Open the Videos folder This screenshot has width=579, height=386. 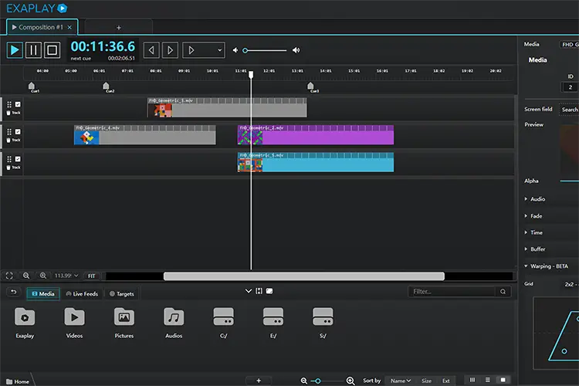point(74,322)
